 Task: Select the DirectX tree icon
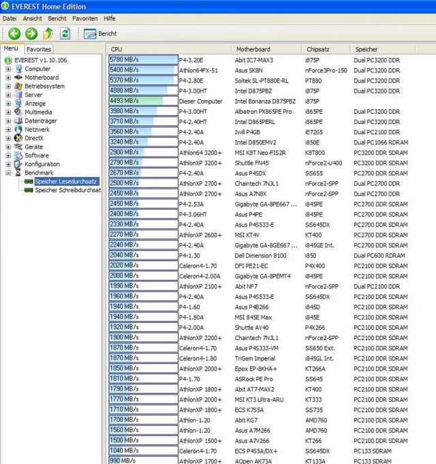(18, 138)
